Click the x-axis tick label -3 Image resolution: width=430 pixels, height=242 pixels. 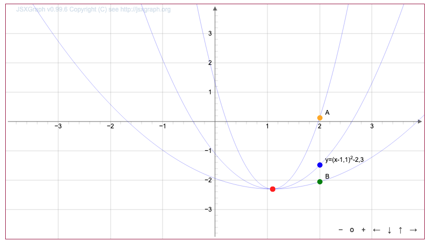(x=58, y=127)
